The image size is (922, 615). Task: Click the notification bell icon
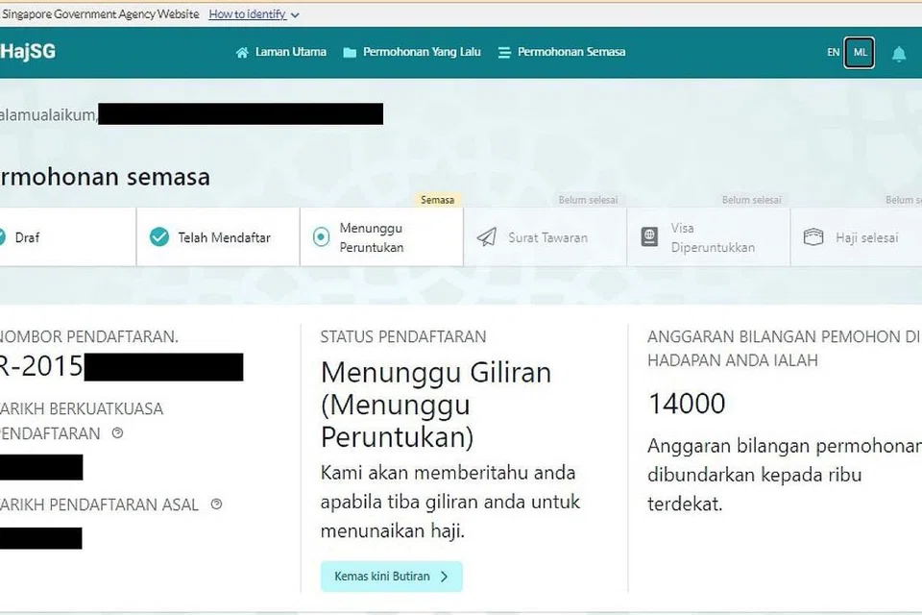[899, 54]
